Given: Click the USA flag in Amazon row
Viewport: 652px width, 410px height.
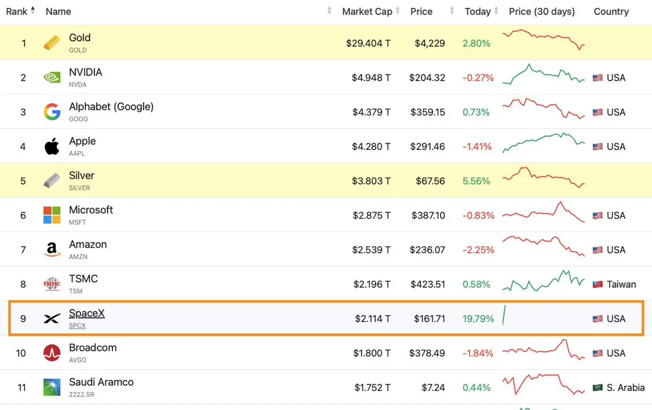Looking at the screenshot, I should tap(598, 250).
